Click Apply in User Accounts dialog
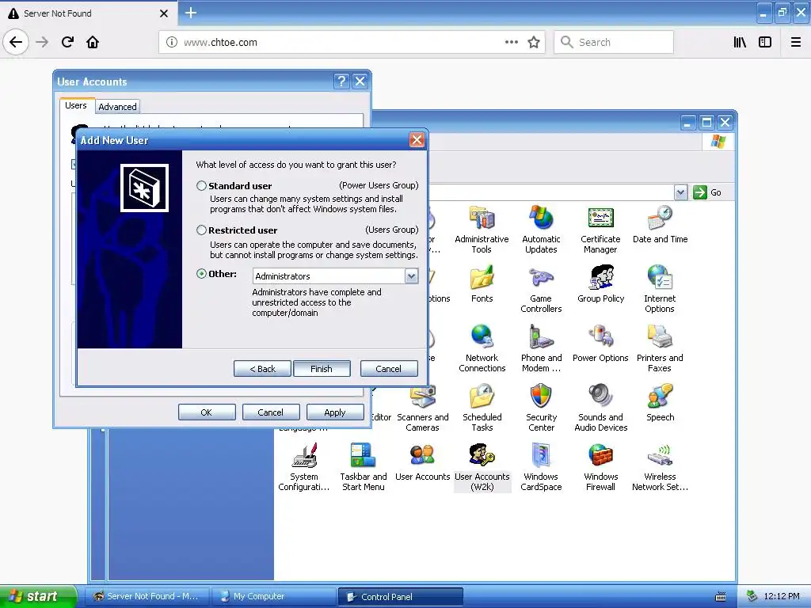Image resolution: width=811 pixels, height=608 pixels. [x=335, y=412]
